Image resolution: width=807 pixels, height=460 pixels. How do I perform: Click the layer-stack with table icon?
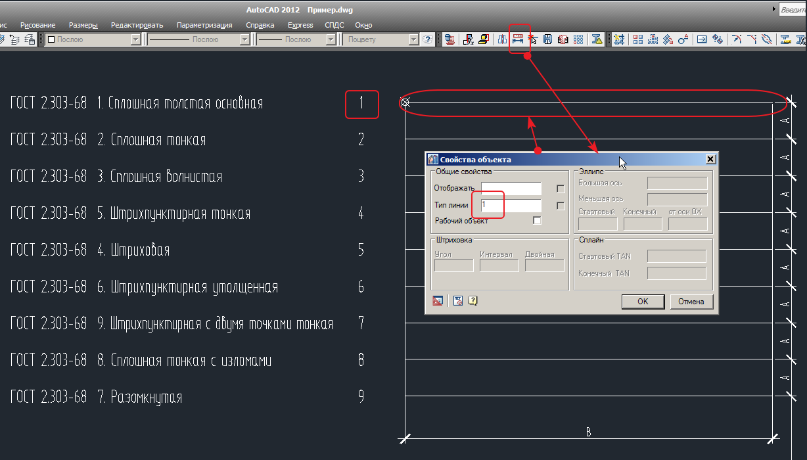[30, 39]
